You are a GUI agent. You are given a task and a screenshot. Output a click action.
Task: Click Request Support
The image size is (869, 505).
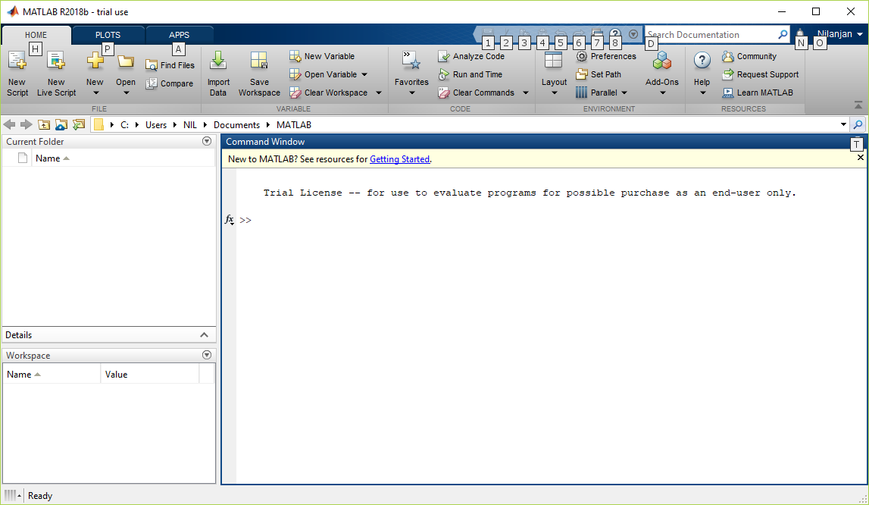click(x=761, y=74)
